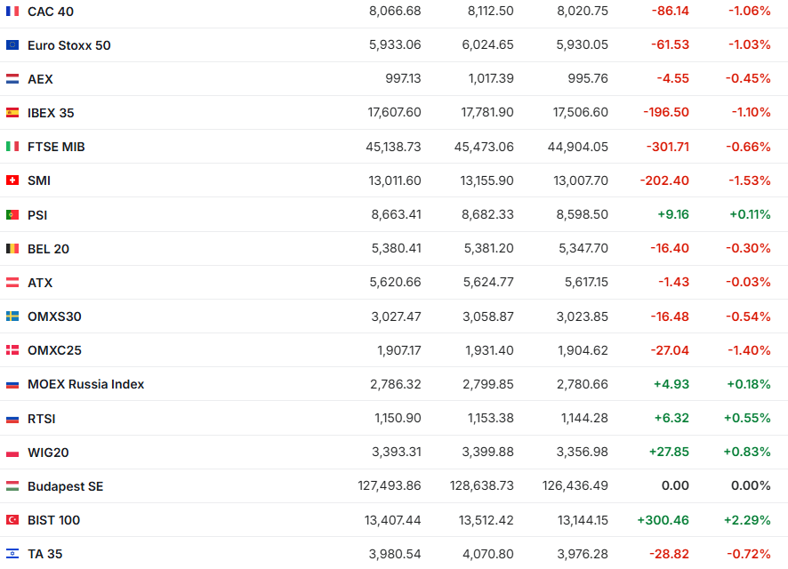Click the BIST 100 +2.29% change value

pyautogui.click(x=747, y=520)
